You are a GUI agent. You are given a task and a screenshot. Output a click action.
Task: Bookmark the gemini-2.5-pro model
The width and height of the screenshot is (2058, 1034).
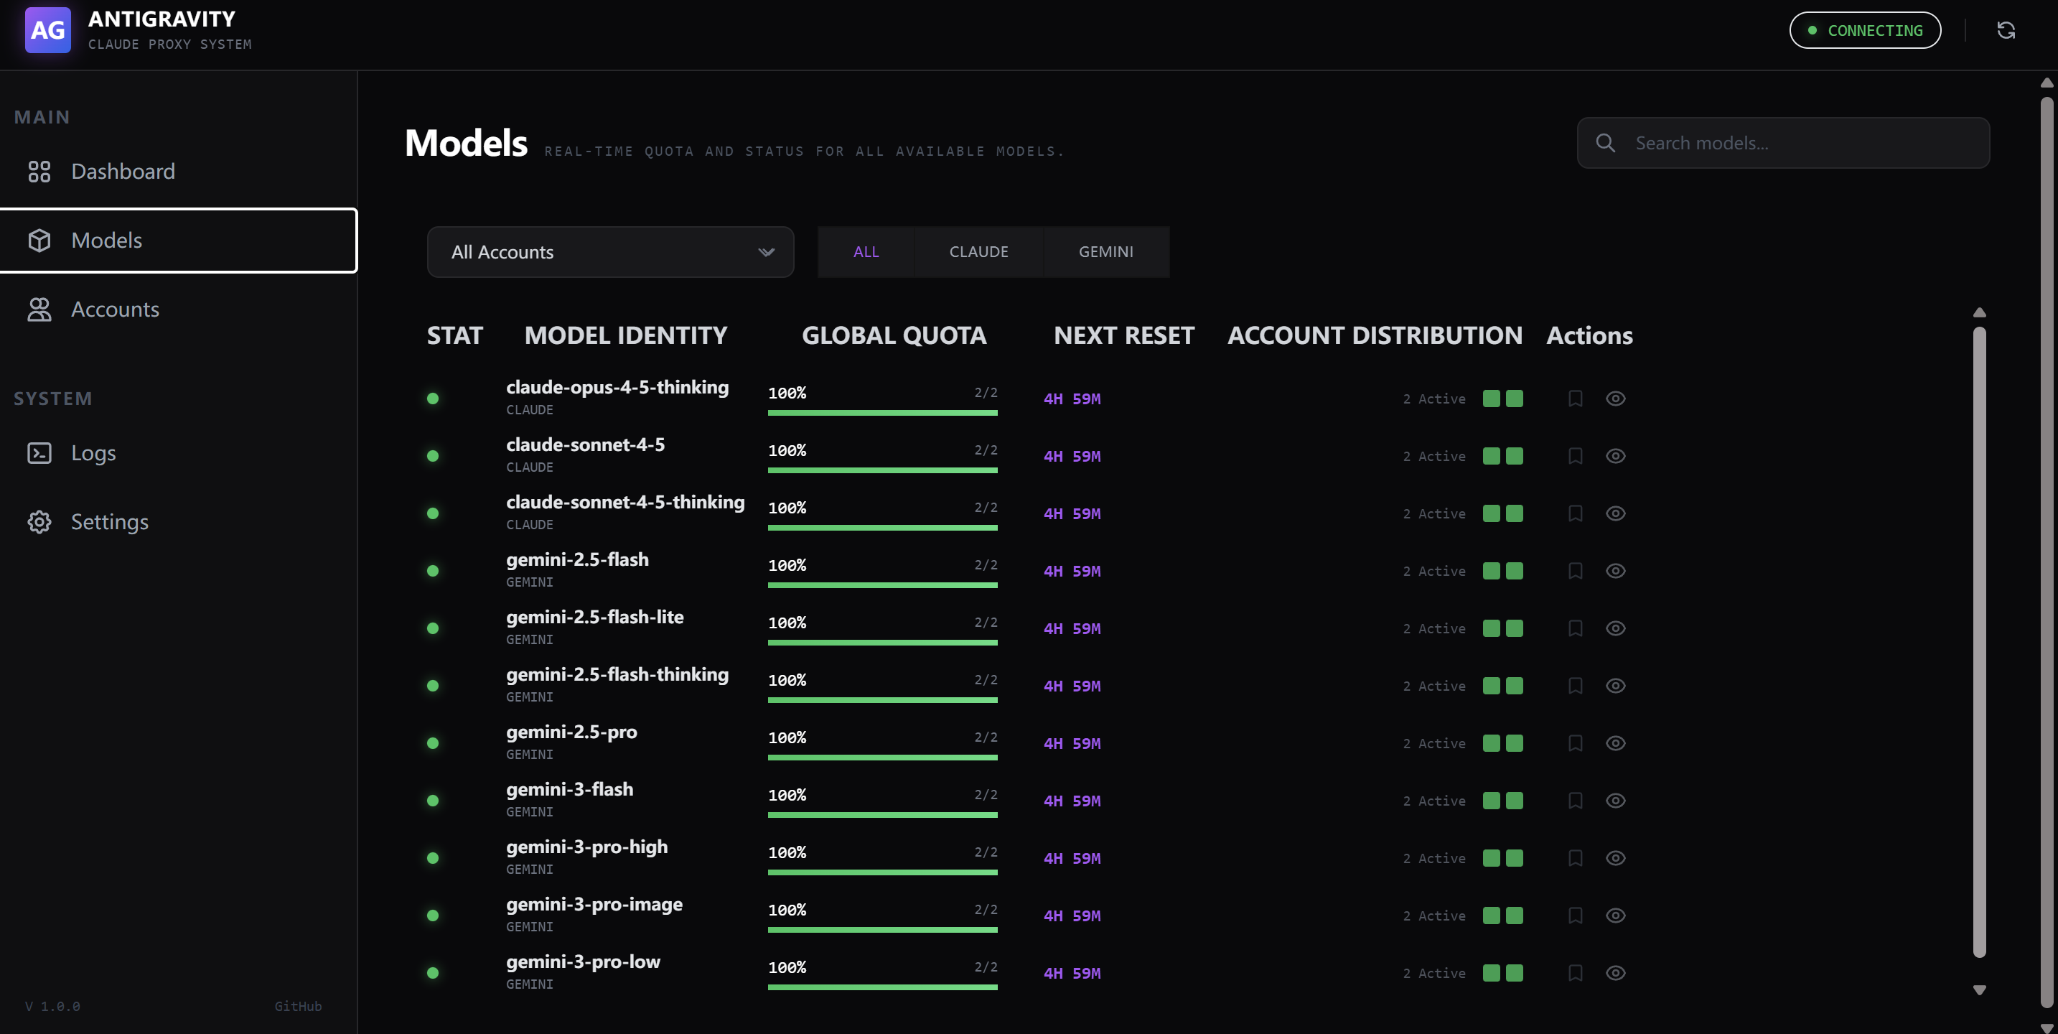[1575, 743]
